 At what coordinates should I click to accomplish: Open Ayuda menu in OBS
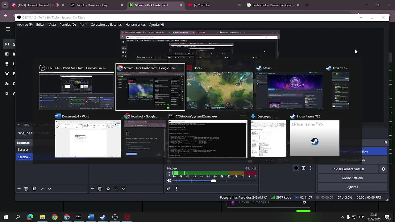coord(156,25)
